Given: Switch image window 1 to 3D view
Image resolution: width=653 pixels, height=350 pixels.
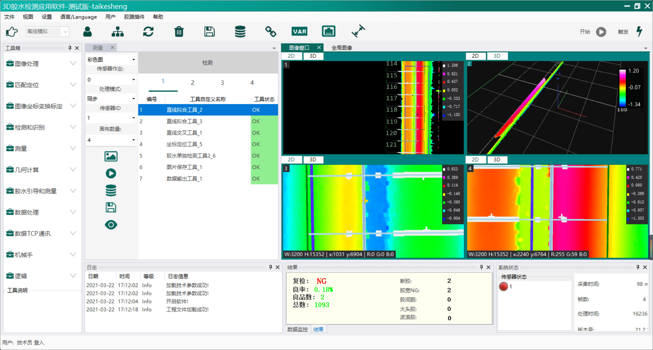Looking at the screenshot, I should [x=313, y=56].
